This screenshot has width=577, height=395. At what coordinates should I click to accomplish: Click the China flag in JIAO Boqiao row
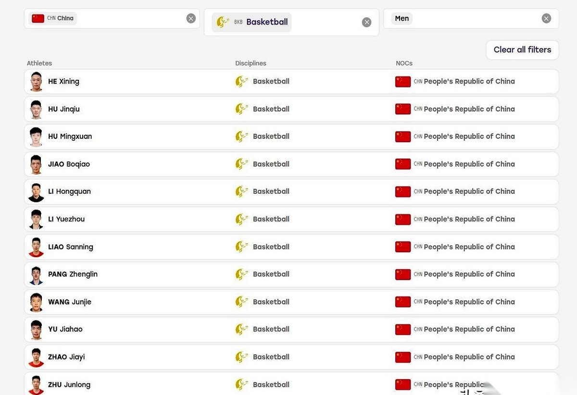click(x=403, y=164)
